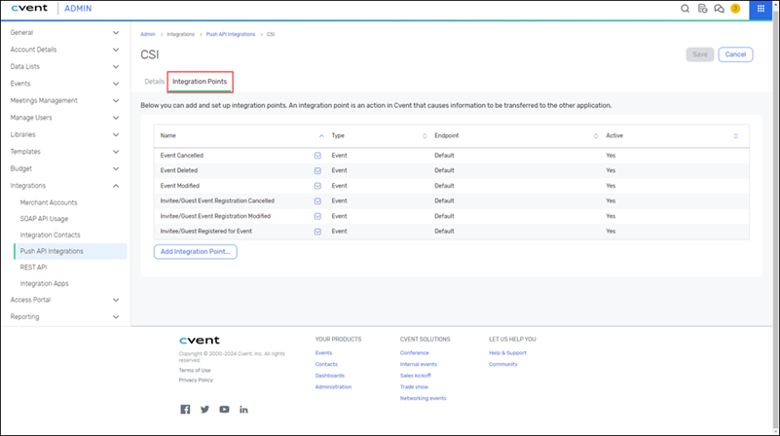Viewport: 780px width, 436px height.
Task: Select REST API in the sidebar
Action: tap(33, 267)
